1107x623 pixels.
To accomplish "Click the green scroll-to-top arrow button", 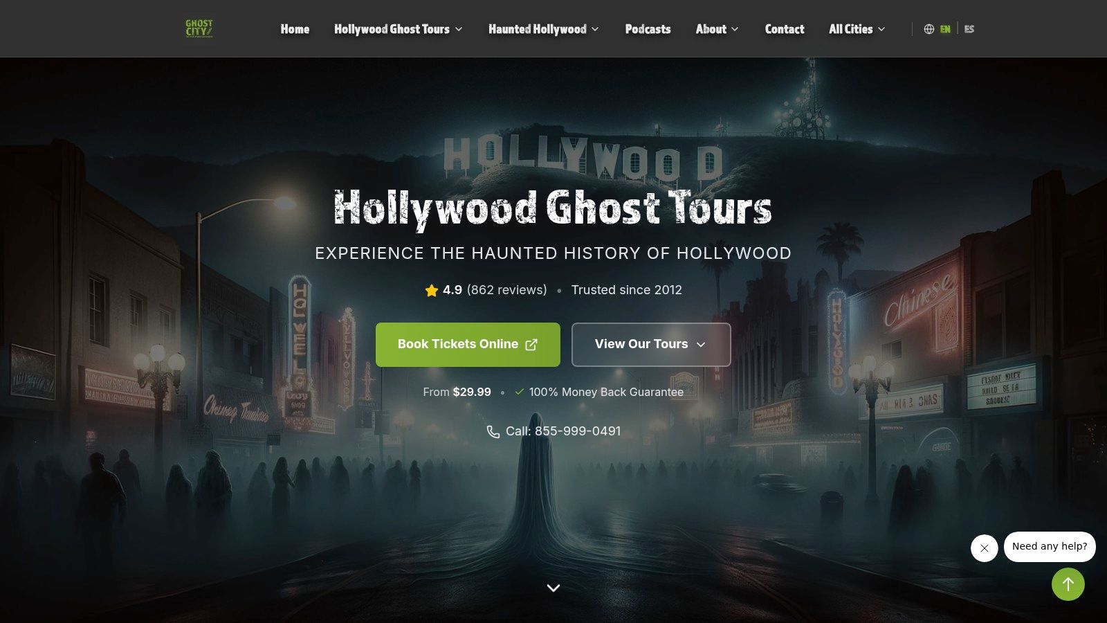I will 1068,584.
